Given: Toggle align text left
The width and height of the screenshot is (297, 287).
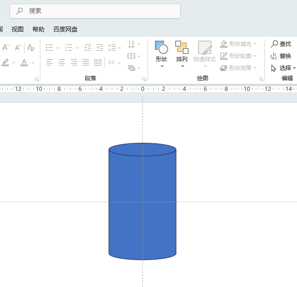Looking at the screenshot, I should [x=50, y=62].
